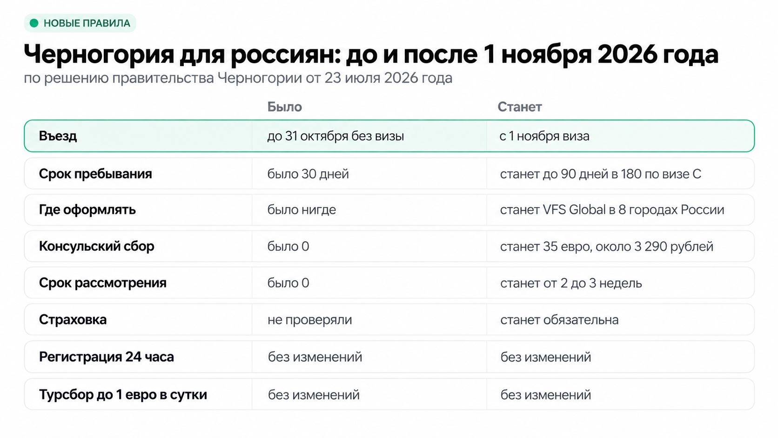Select the 'Въезд' row label
This screenshot has width=778, height=438.
pos(58,136)
